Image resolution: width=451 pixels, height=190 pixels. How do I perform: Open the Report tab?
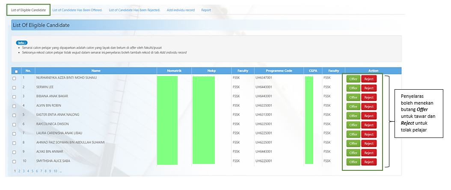206,10
